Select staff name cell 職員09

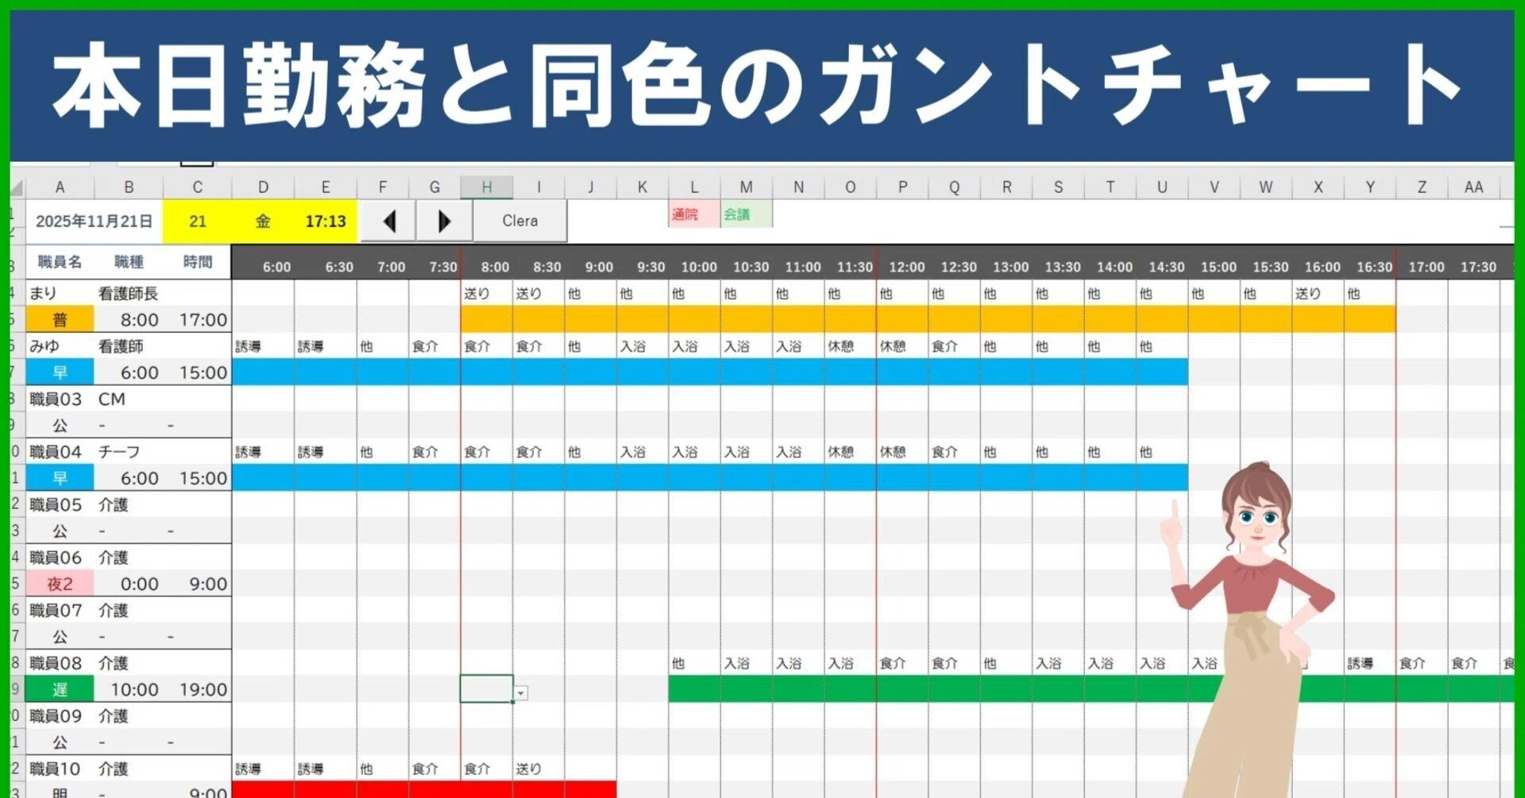click(60, 715)
